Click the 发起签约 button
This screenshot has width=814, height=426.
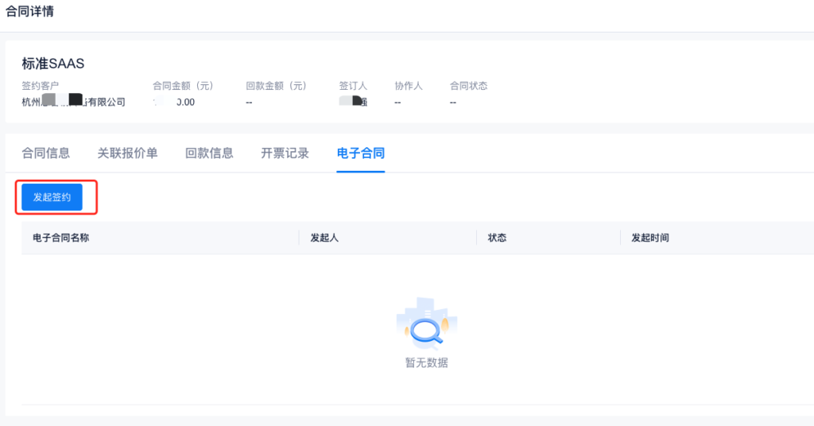pyautogui.click(x=52, y=197)
